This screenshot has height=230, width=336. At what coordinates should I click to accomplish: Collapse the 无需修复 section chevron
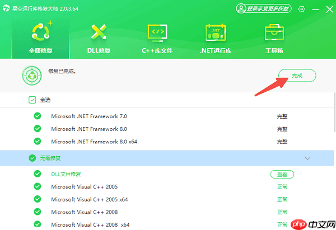307,158
